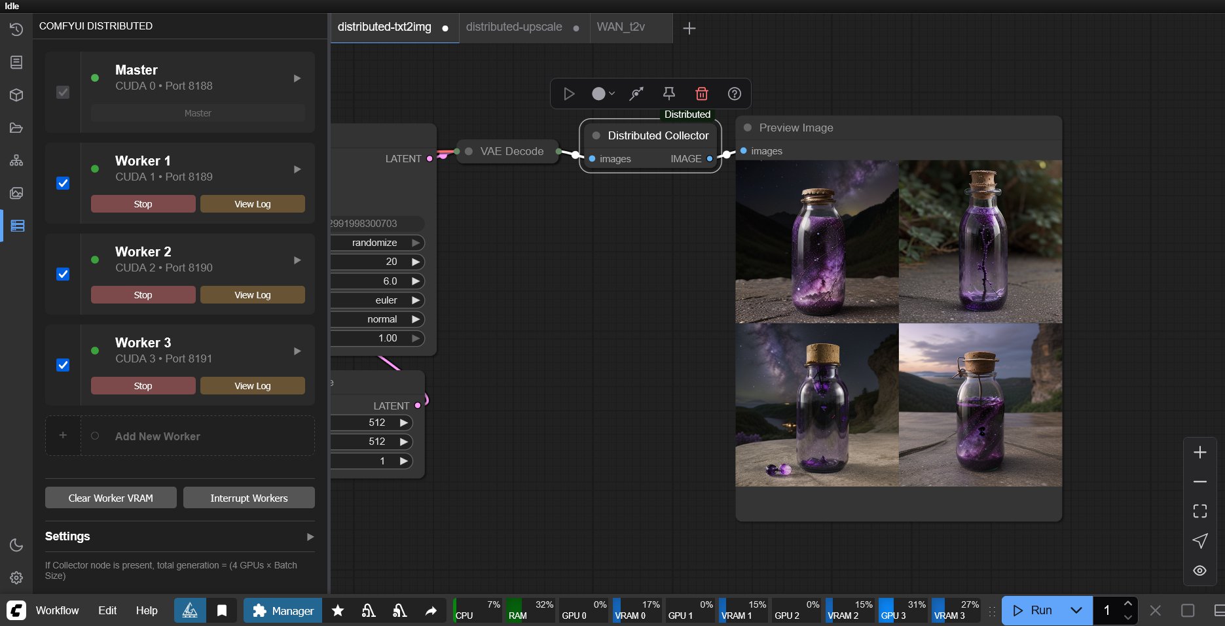The height and width of the screenshot is (626, 1225).
Task: Toggle dark theme moon icon
Action: [16, 545]
